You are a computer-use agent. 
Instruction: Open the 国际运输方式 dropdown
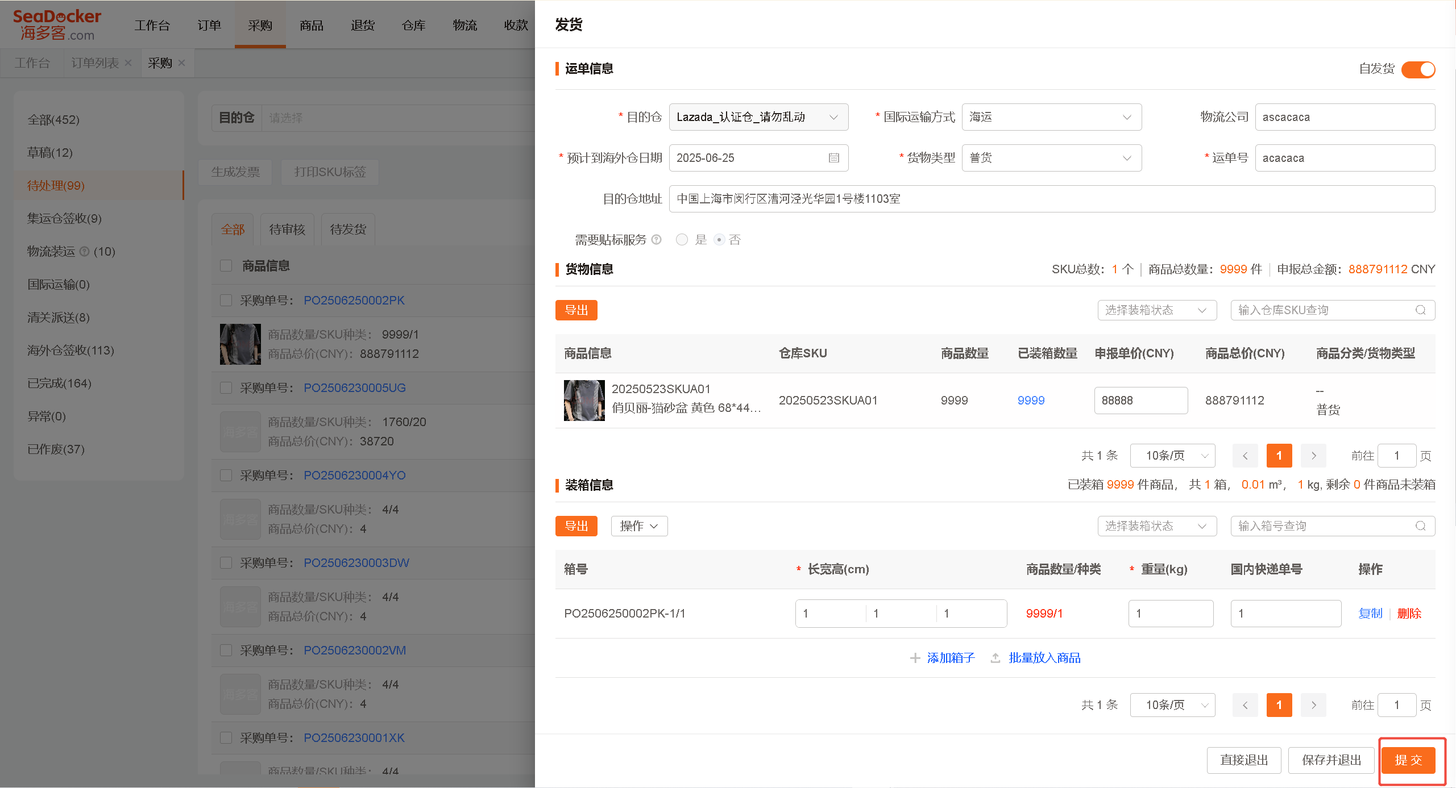1051,117
